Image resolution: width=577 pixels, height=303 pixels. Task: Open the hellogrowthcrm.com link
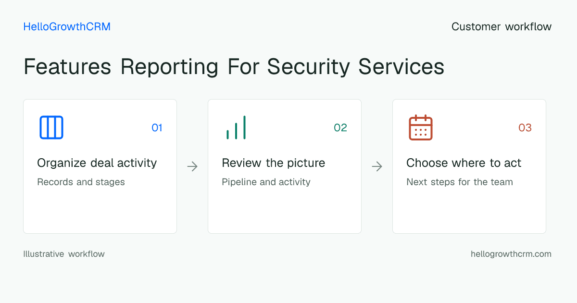(511, 254)
